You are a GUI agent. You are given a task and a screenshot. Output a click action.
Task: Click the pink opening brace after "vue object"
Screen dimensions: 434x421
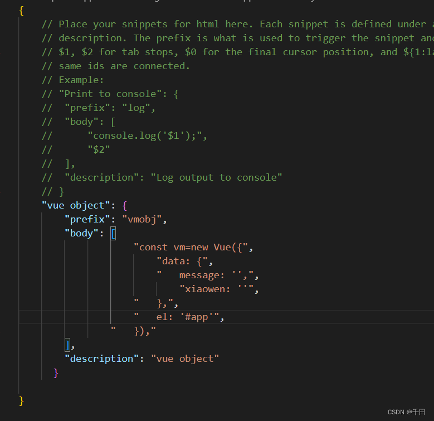coord(125,206)
